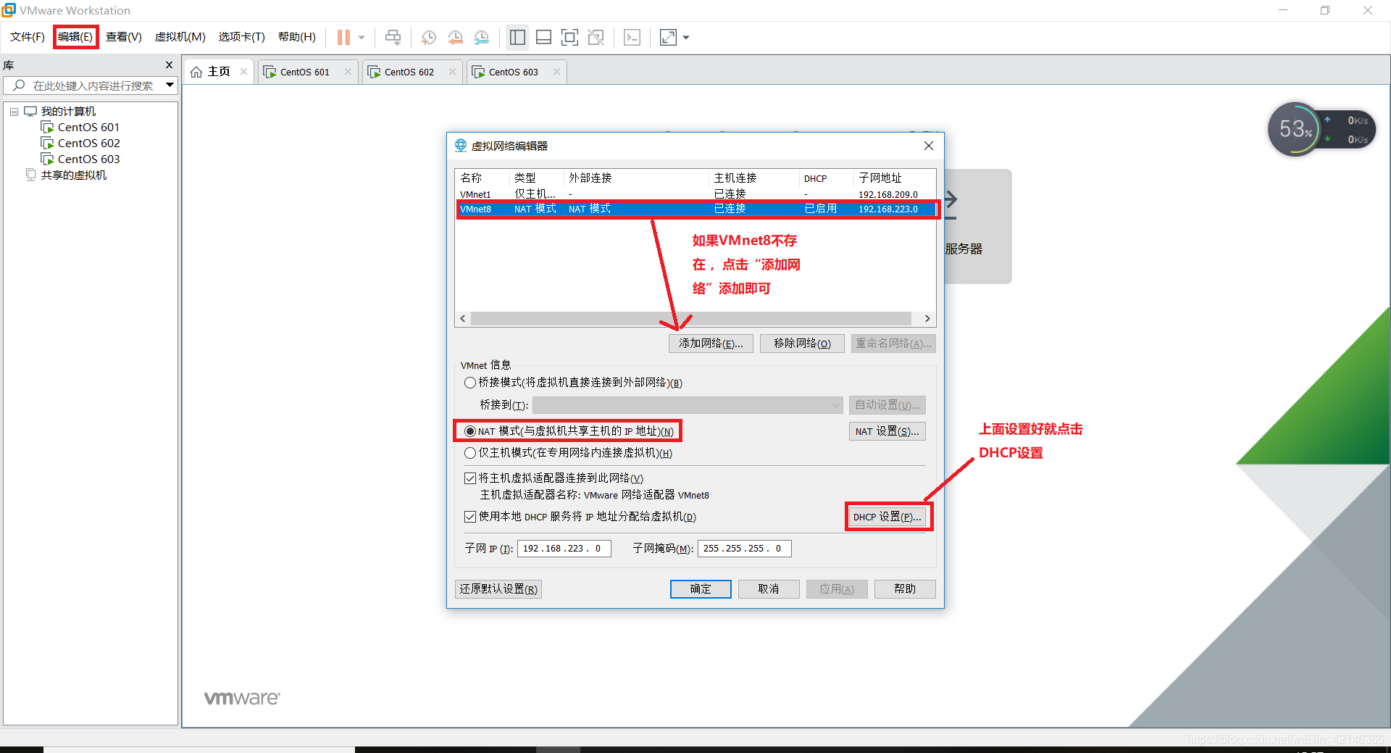Click the 帮助 button in dialog

[x=905, y=589]
